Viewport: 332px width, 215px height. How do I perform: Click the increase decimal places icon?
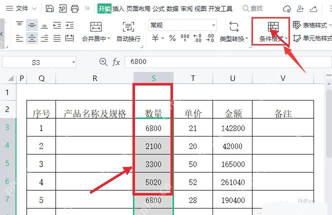tap(197, 38)
